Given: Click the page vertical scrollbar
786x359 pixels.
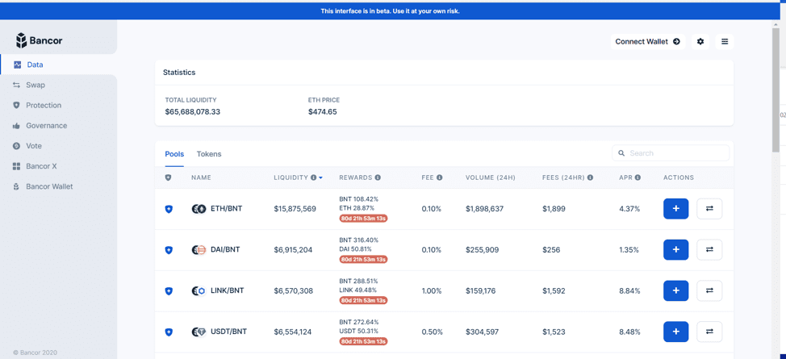Looking at the screenshot, I should point(776,89).
